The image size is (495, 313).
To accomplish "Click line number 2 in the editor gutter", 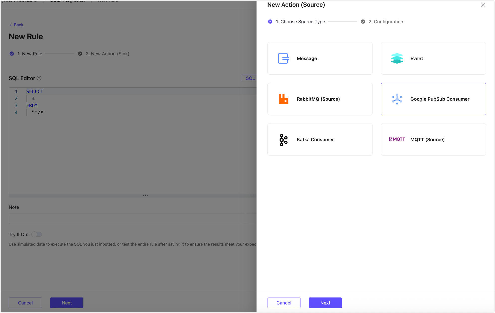I will point(16,98).
